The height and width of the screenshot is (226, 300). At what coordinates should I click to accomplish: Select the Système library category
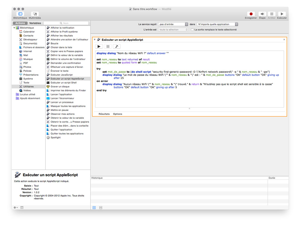click(x=28, y=79)
